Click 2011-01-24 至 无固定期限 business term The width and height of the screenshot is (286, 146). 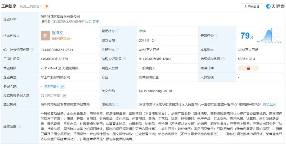[60, 68]
